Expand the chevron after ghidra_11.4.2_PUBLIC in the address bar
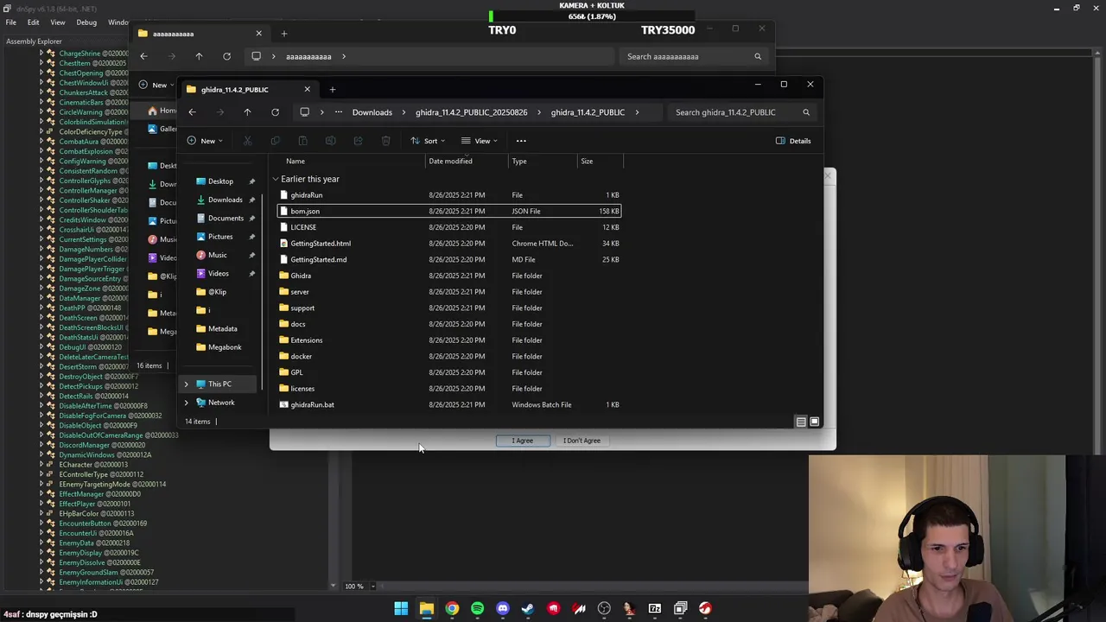Image resolution: width=1106 pixels, height=622 pixels. coord(638,112)
